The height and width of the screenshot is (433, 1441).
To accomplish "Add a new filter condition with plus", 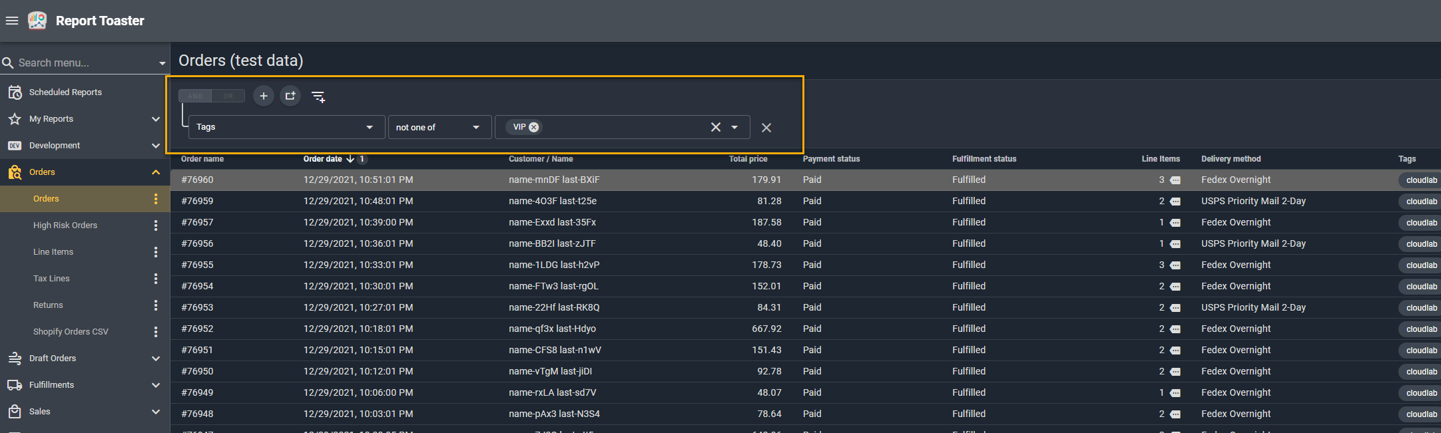I will point(264,96).
